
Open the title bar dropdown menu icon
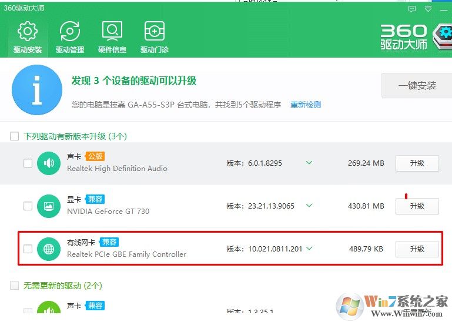pos(428,9)
